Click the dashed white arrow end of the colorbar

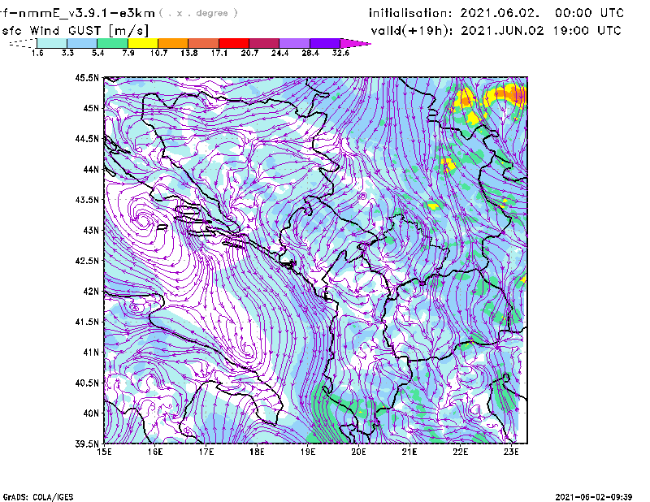tap(24, 43)
